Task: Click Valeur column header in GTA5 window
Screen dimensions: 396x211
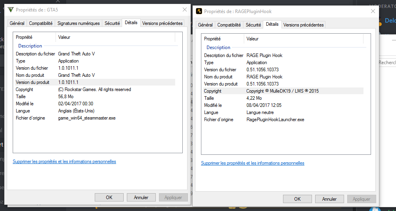Action: (x=115, y=37)
